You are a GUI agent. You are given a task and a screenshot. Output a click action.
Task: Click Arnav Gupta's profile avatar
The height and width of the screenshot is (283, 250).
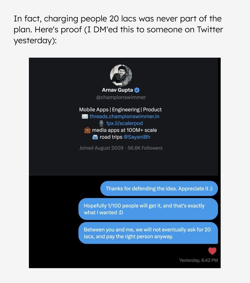pos(121,75)
